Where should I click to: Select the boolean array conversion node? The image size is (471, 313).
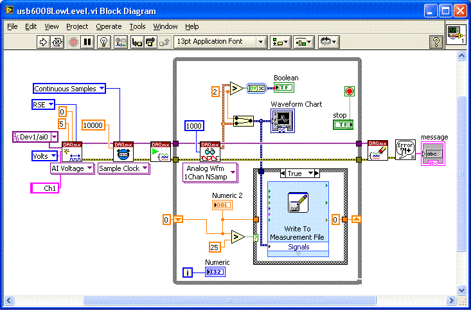click(x=256, y=88)
